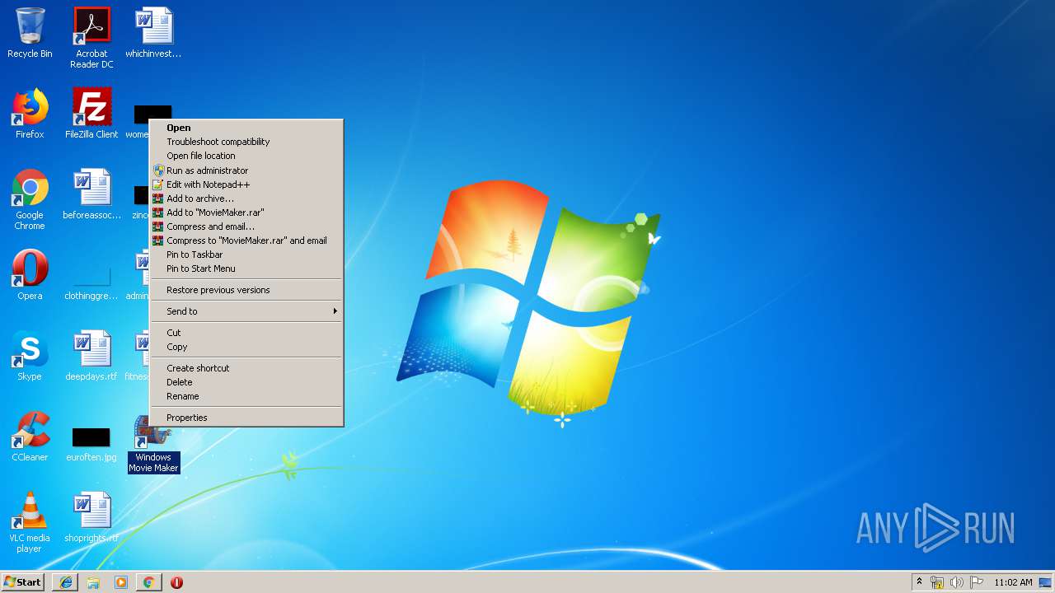Choose Copy in the context menu

click(246, 347)
